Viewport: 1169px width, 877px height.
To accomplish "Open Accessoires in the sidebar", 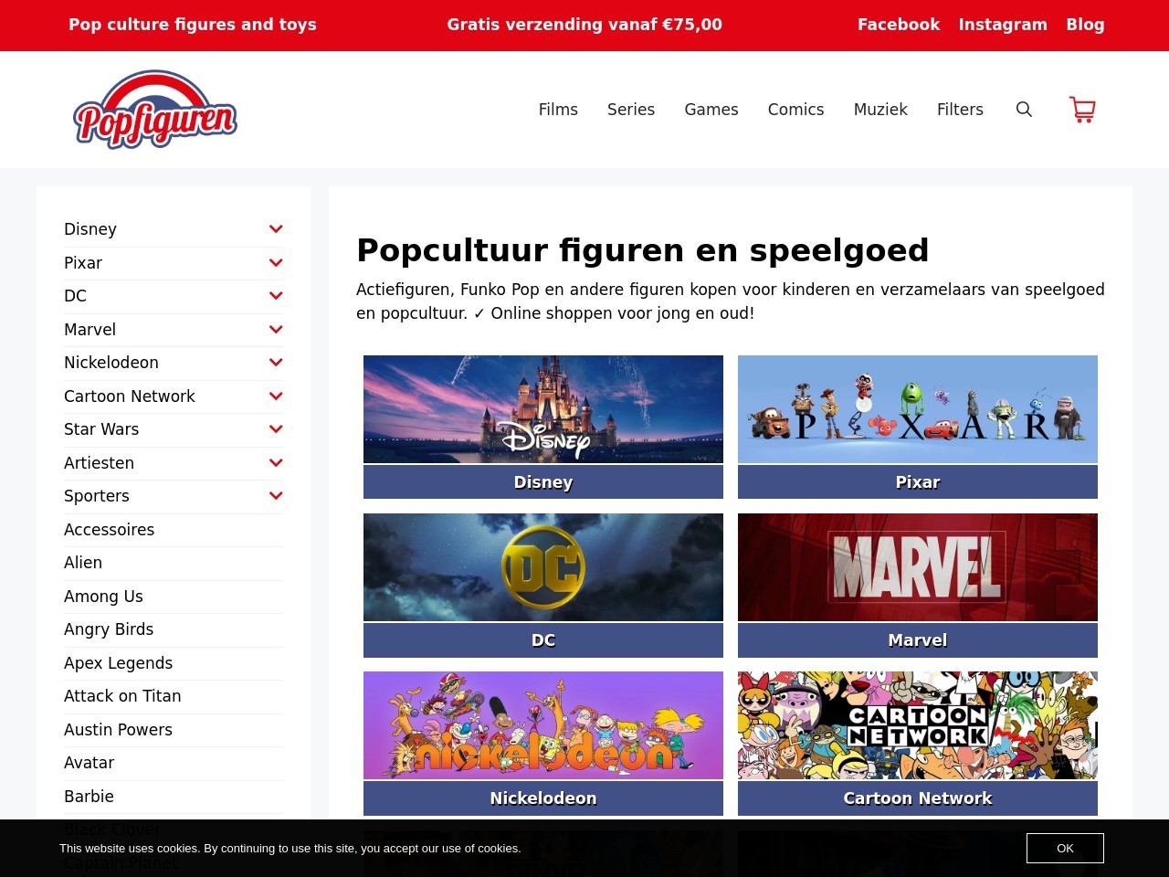I will (109, 530).
